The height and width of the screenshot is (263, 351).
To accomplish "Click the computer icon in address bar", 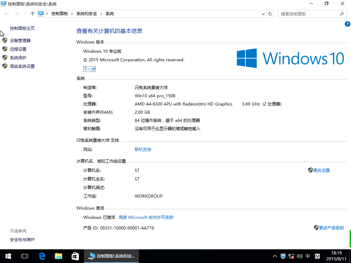I will (41, 14).
